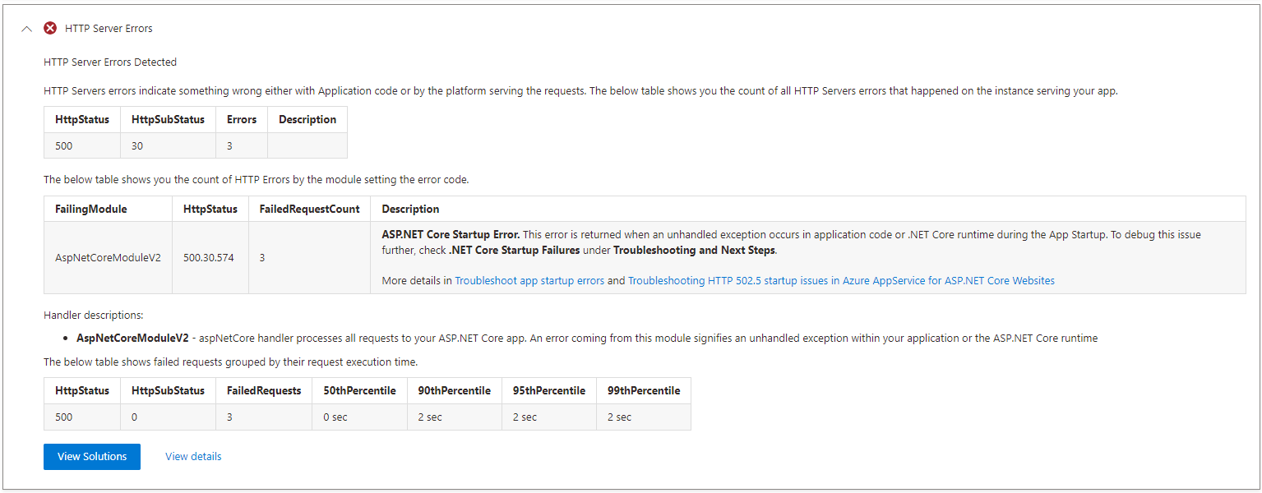Collapse the HTTP Server Errors section
Image resolution: width=1262 pixels, height=493 pixels.
[x=25, y=28]
